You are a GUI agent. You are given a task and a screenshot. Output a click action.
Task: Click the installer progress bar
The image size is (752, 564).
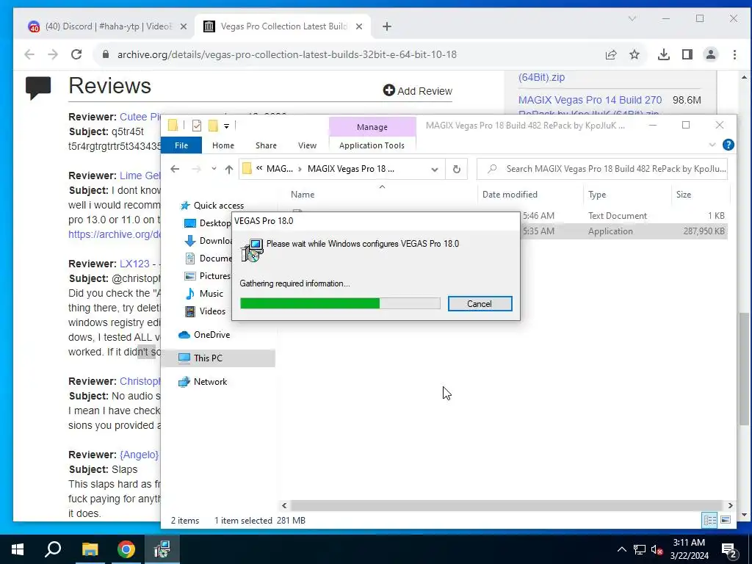click(x=340, y=303)
